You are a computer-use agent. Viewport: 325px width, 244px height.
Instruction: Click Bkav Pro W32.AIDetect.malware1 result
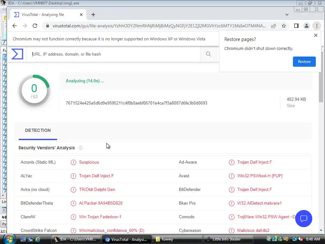pyautogui.click(x=260, y=203)
